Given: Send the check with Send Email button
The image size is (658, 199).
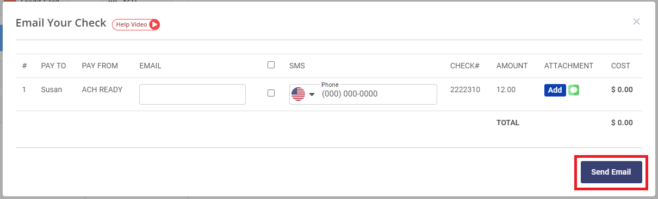Looking at the screenshot, I should point(611,172).
